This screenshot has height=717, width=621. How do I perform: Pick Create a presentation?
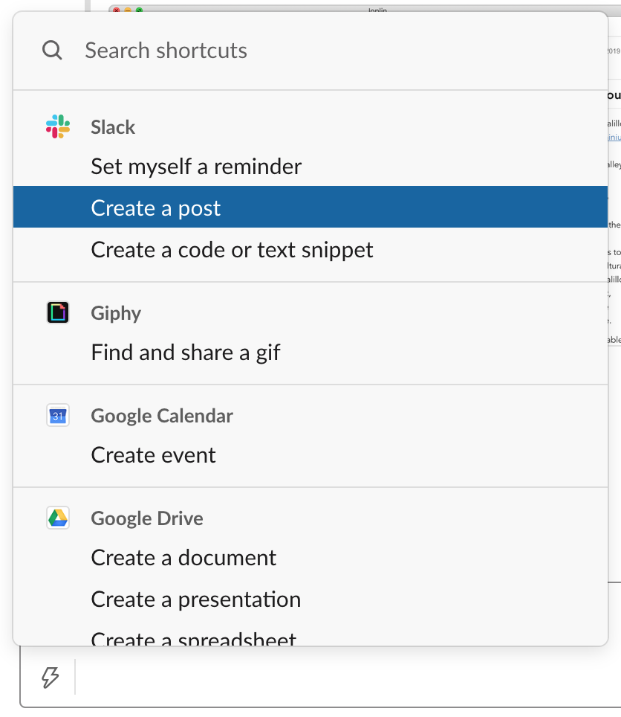pos(195,599)
